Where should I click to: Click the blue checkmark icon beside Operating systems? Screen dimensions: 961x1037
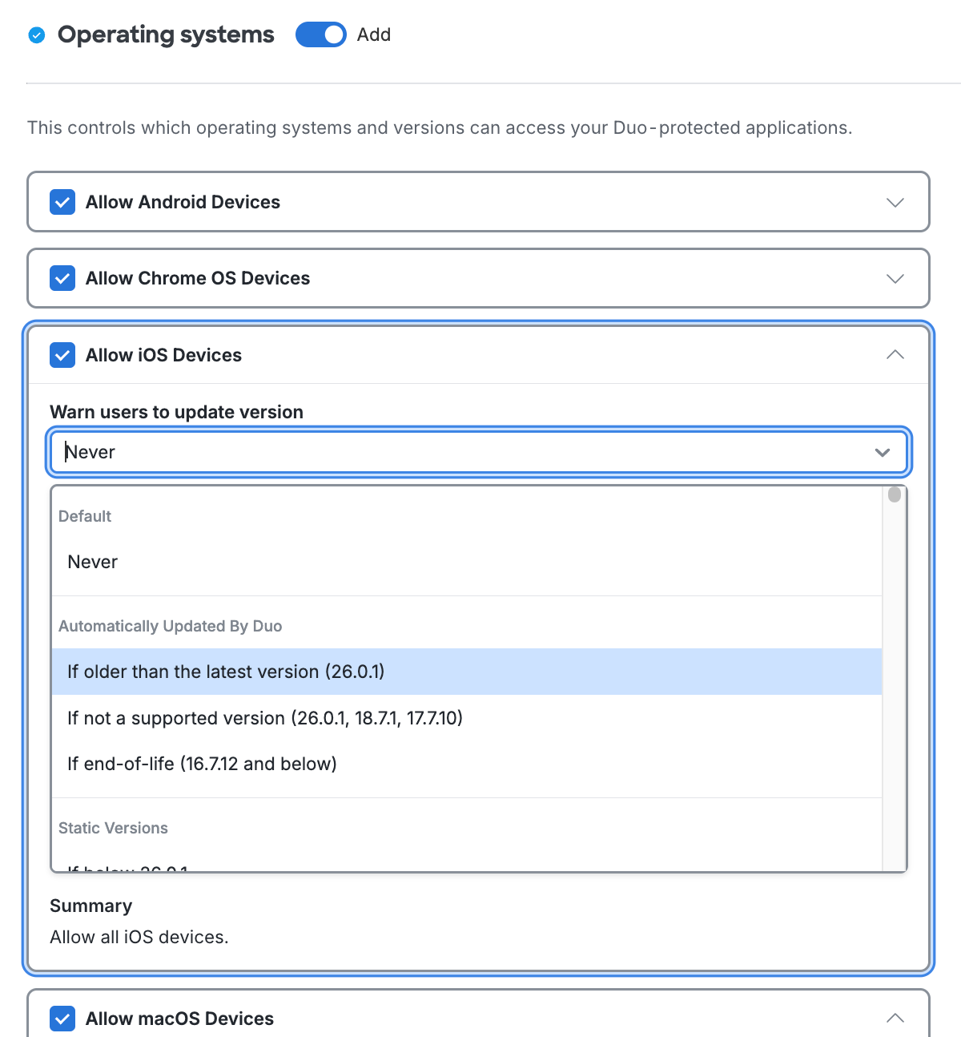(x=36, y=34)
